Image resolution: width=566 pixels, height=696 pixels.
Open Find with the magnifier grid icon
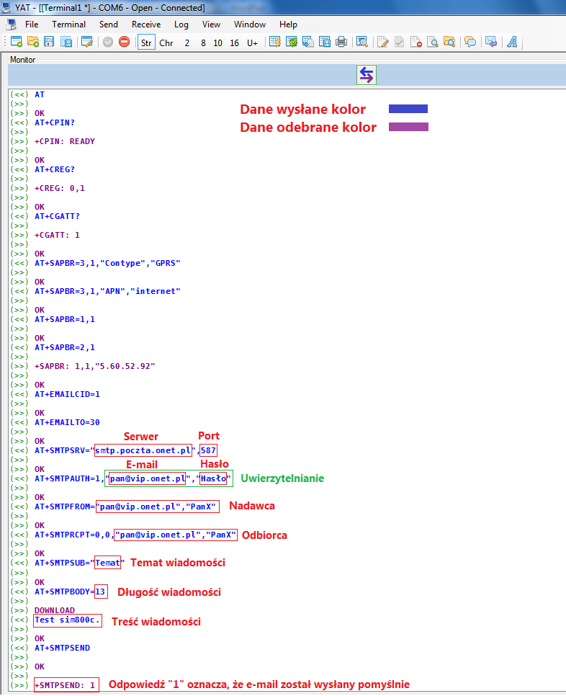[362, 42]
